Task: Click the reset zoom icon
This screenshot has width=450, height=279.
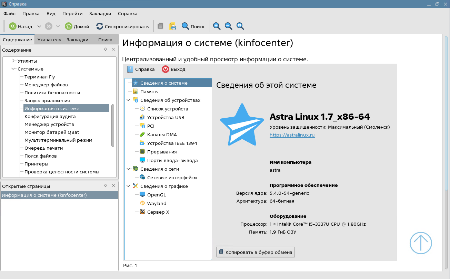Action: (x=240, y=26)
